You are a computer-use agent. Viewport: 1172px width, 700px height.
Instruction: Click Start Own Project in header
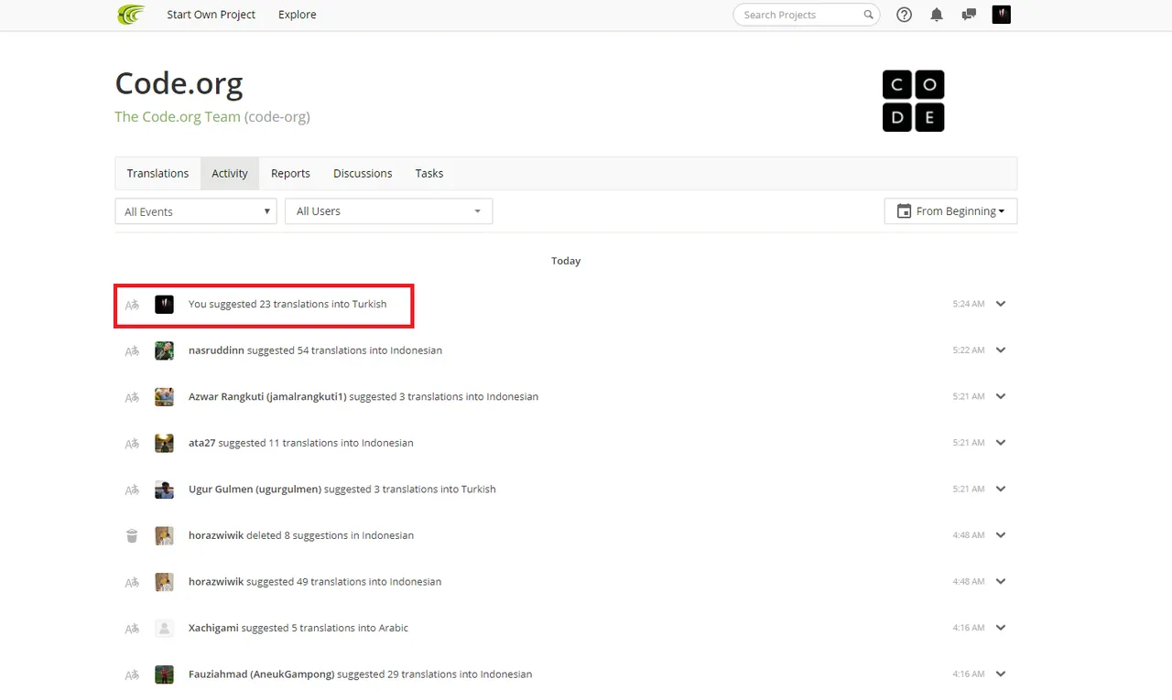[x=212, y=15]
